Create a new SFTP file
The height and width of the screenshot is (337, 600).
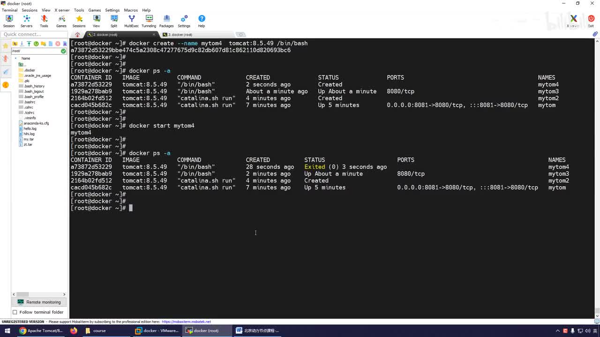click(51, 44)
